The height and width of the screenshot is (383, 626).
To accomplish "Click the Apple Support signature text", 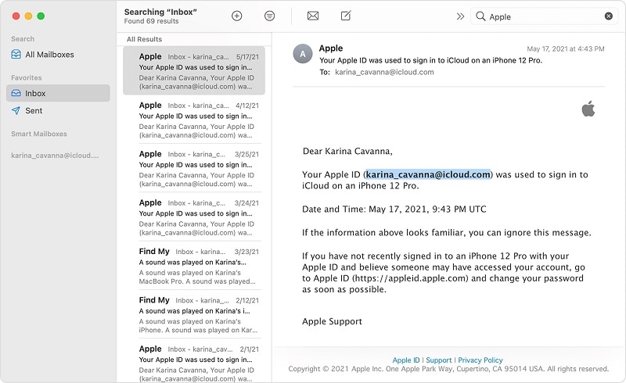I will point(332,321).
